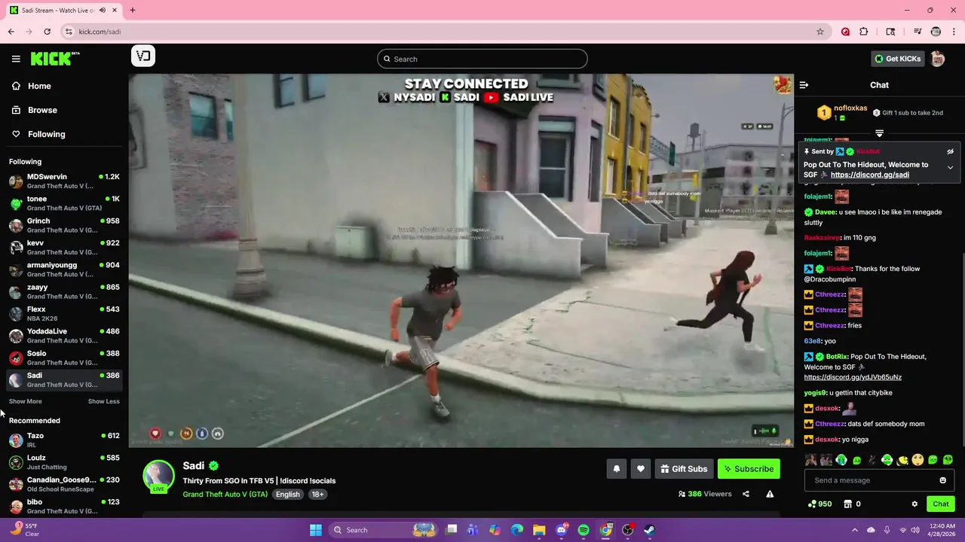Show hidden system tray icons chevron

point(854,530)
